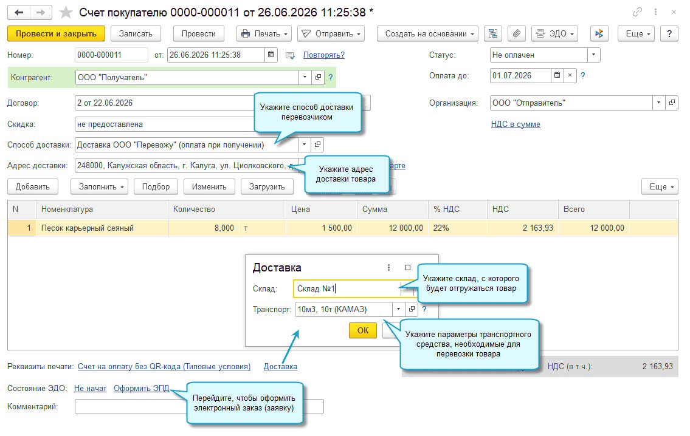The image size is (690, 436).
Task: Mark document as favorite with star icon
Action: (x=66, y=12)
